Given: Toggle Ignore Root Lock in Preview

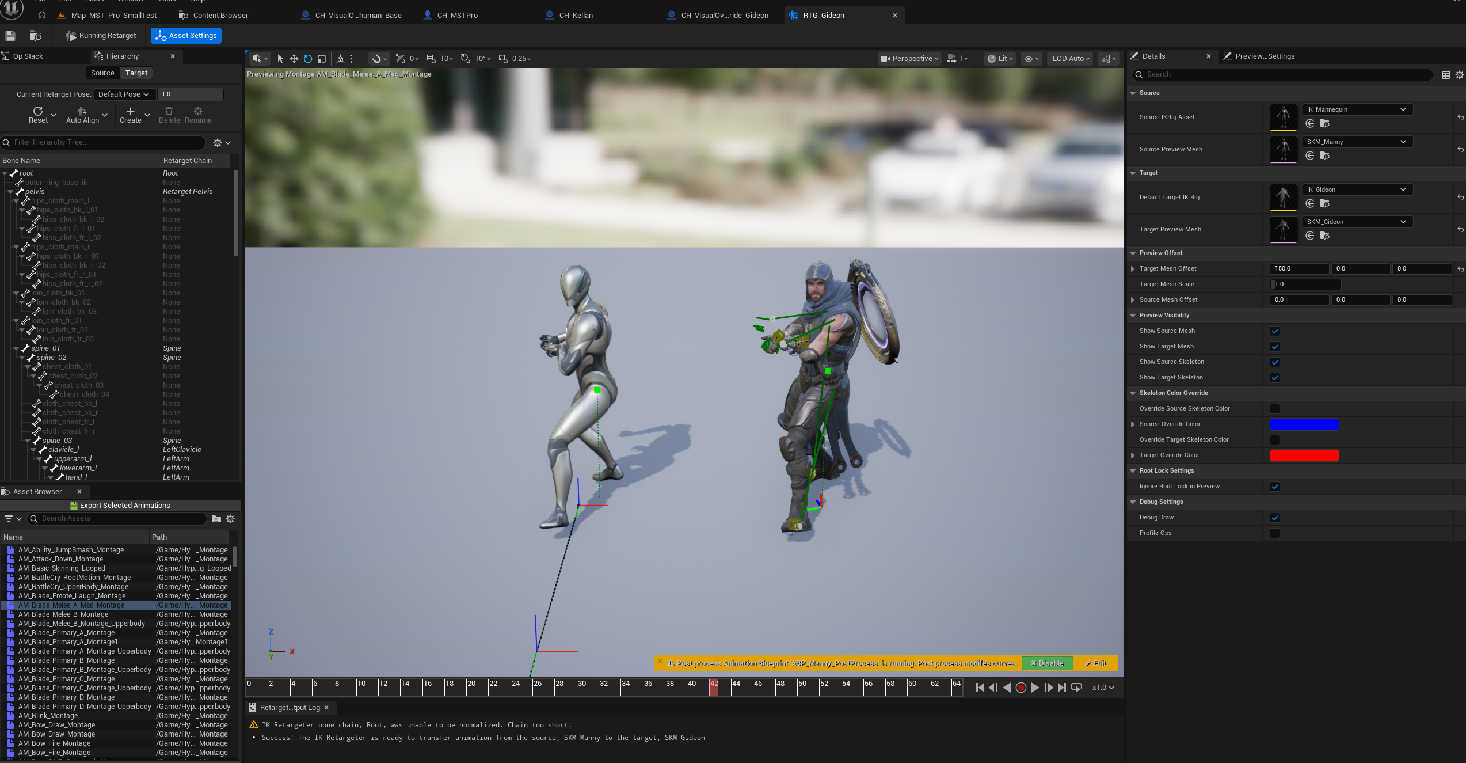Looking at the screenshot, I should (x=1275, y=487).
